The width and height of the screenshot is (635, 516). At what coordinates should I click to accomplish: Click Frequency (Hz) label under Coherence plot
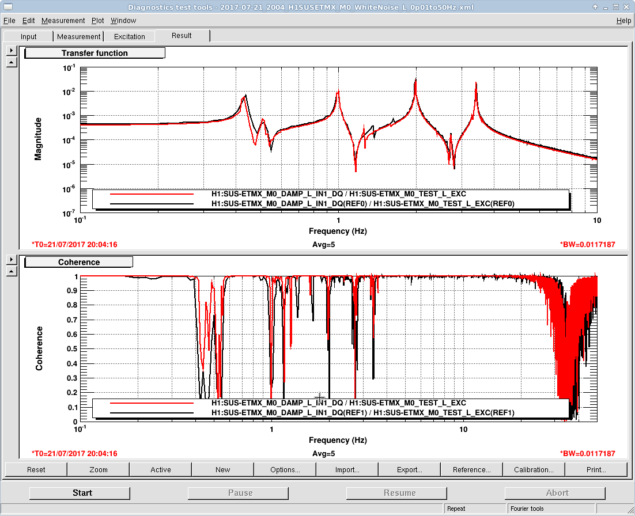(338, 441)
